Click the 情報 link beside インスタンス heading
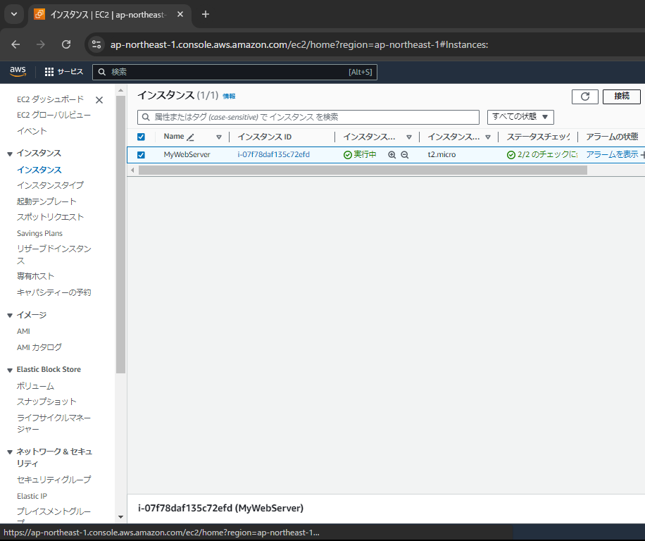This screenshot has height=541, width=645. tap(229, 97)
